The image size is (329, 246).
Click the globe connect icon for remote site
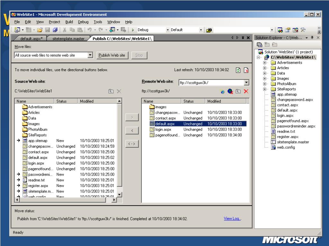tap(222, 91)
